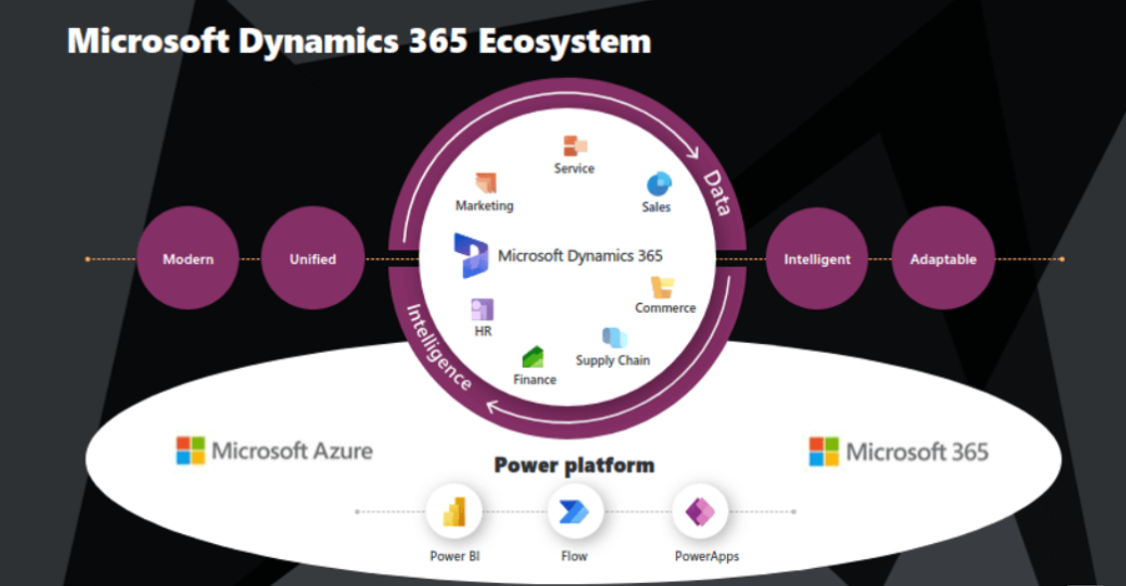This screenshot has width=1126, height=586.
Task: Click the Microsoft Azure four-square logo
Action: [x=190, y=450]
